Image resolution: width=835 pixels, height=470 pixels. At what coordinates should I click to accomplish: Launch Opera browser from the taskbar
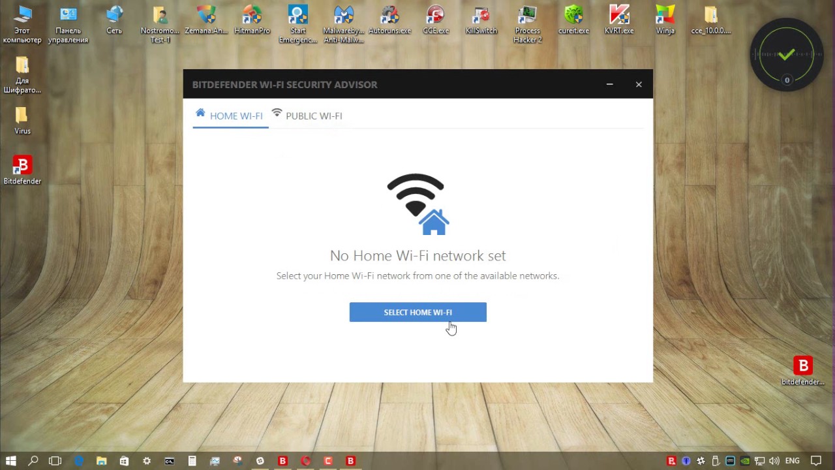(305, 461)
